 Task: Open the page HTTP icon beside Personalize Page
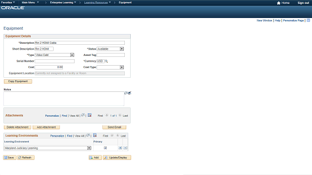[308, 20]
